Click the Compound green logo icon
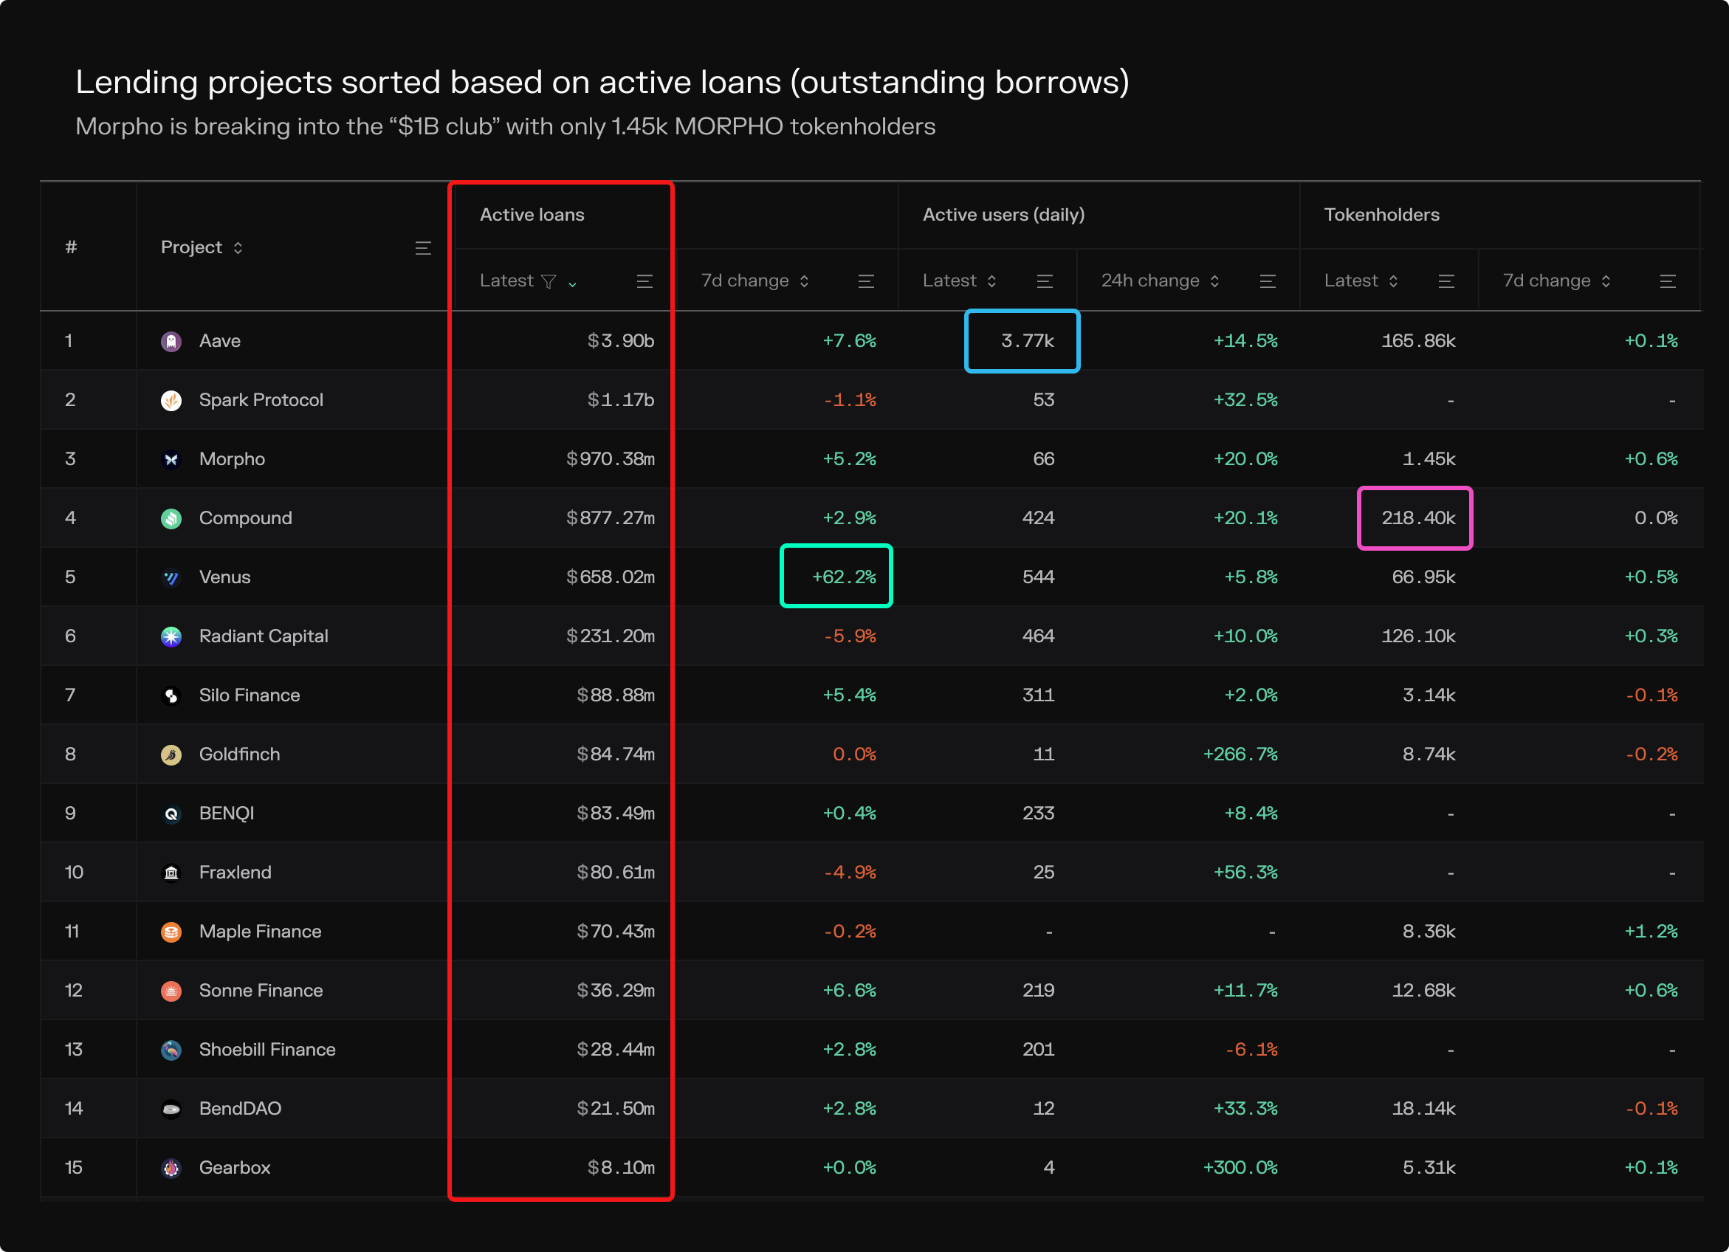1729x1252 pixels. tap(171, 518)
